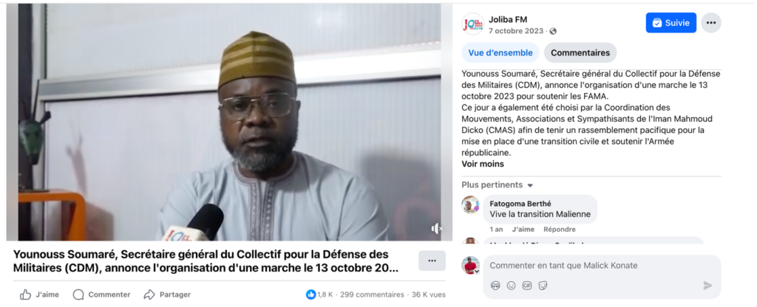The height and width of the screenshot is (307, 757).
Task: Collapse the description with Voir moins
Action: 483,164
